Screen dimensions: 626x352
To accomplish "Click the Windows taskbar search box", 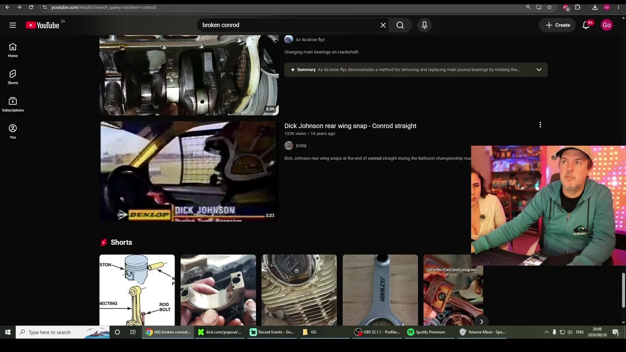I will 63,332.
